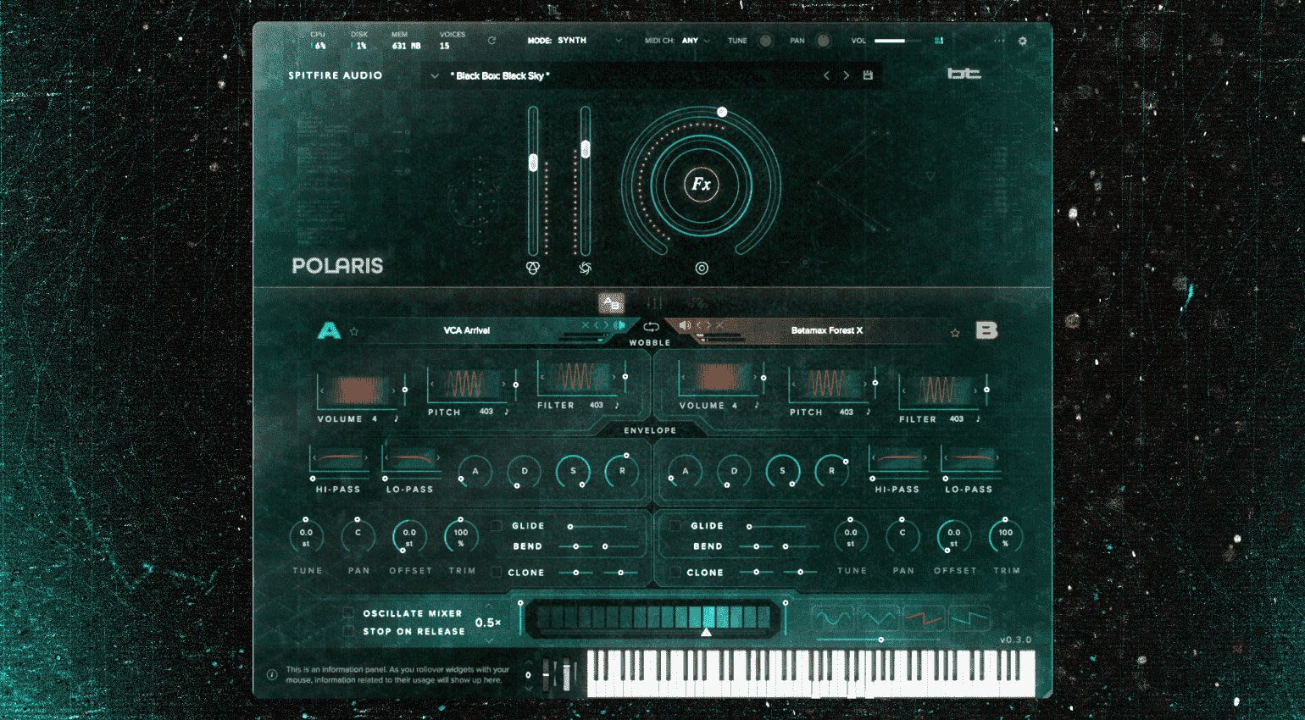Click tempo sync note next to layer A Pitch 403
1305x720 pixels.
click(507, 412)
